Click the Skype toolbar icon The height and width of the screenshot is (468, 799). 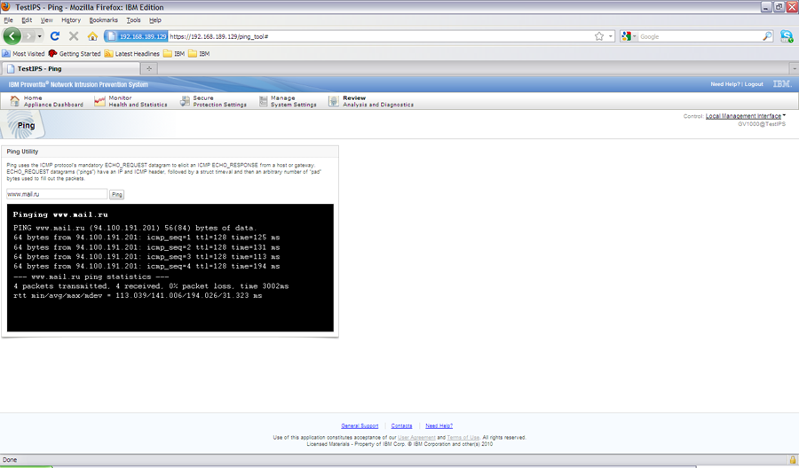pyautogui.click(x=787, y=36)
